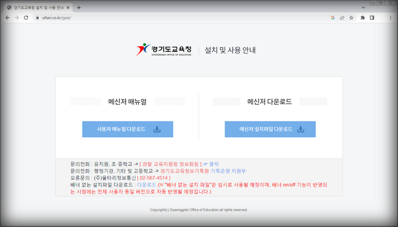Bookmark this page with star icon

pos(351,18)
